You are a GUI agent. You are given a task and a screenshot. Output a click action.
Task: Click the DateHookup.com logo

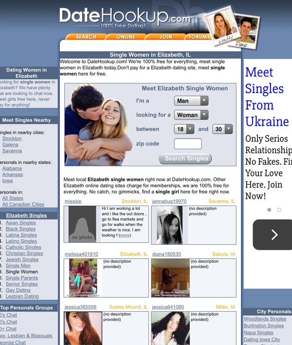click(x=125, y=17)
